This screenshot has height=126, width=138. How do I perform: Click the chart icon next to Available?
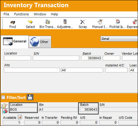20,117
